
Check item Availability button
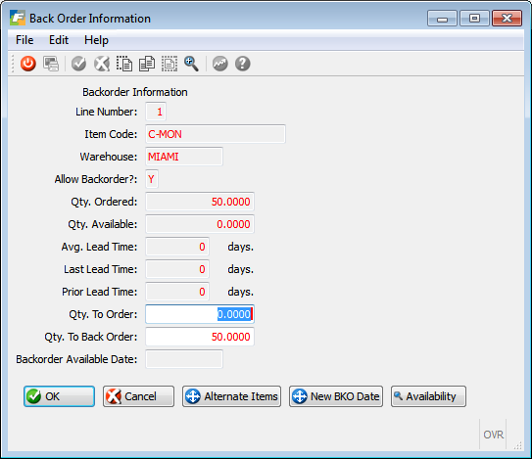428,396
